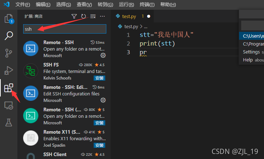Open the SSH FS extension title
The width and height of the screenshot is (264, 159).
coord(51,65)
